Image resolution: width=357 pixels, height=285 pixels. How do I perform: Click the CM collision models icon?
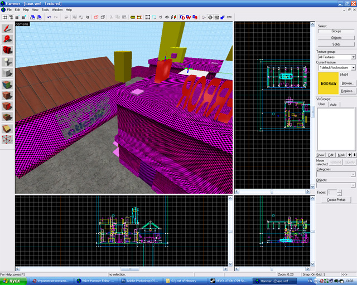click(229, 17)
